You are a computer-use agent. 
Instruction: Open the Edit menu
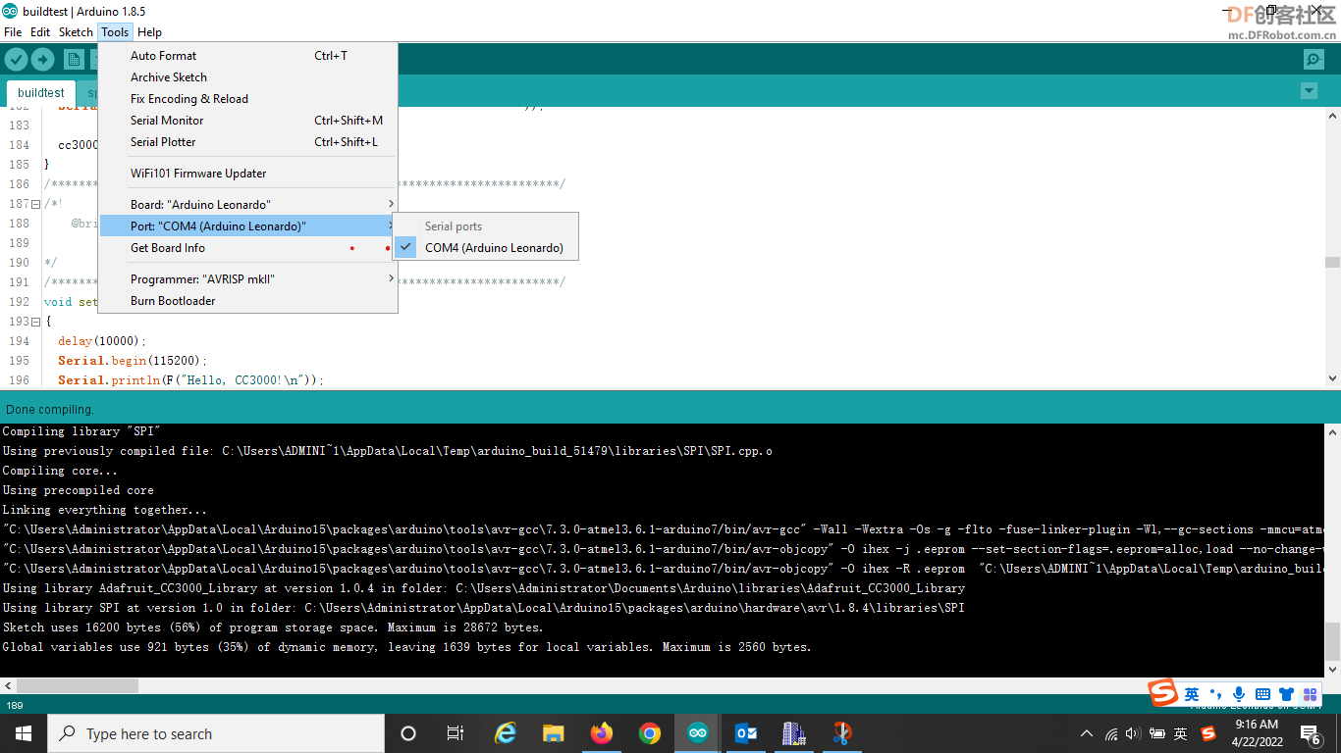pyautogui.click(x=40, y=32)
